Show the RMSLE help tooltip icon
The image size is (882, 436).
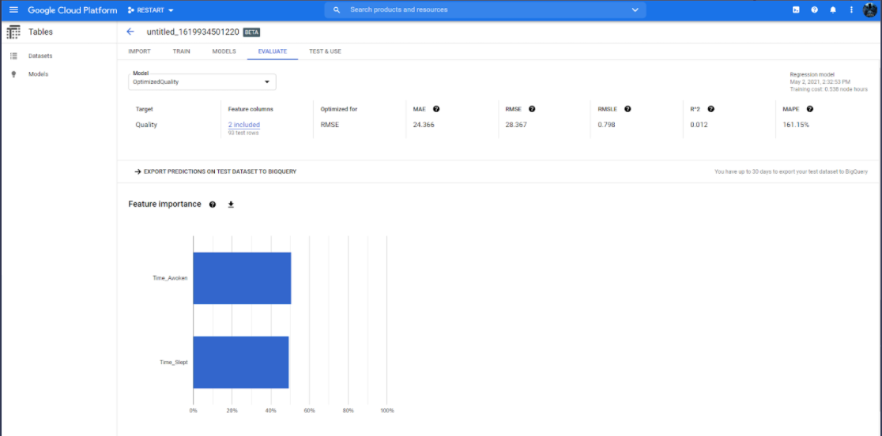[628, 109]
